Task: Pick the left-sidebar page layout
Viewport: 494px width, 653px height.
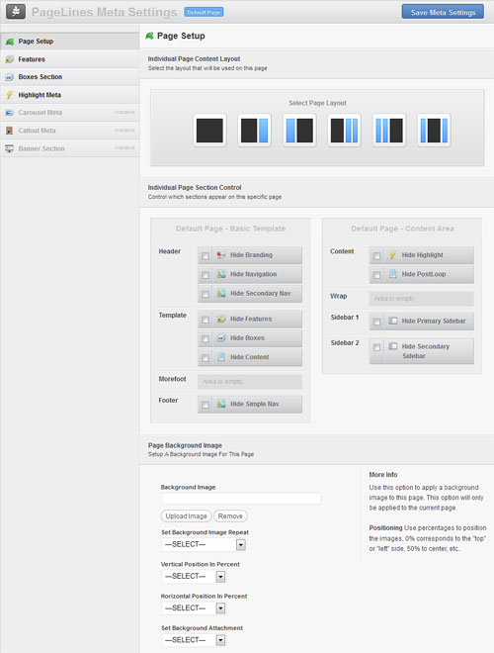Action: [x=299, y=131]
